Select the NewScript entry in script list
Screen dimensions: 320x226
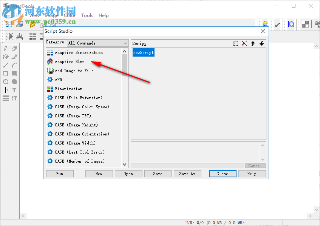click(x=144, y=52)
